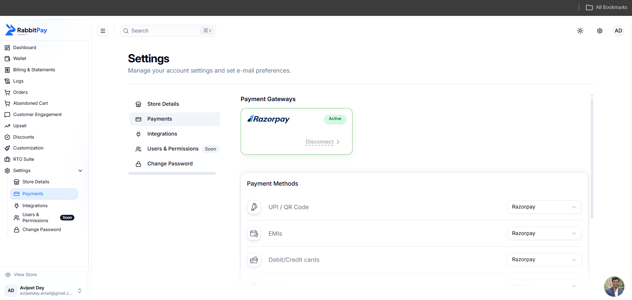This screenshot has width=632, height=300.
Task: Click the Discounts percent icon
Action: 7,137
